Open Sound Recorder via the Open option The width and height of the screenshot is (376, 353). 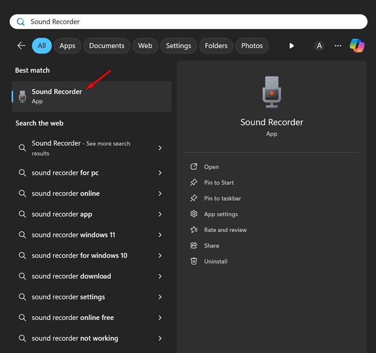click(x=211, y=167)
